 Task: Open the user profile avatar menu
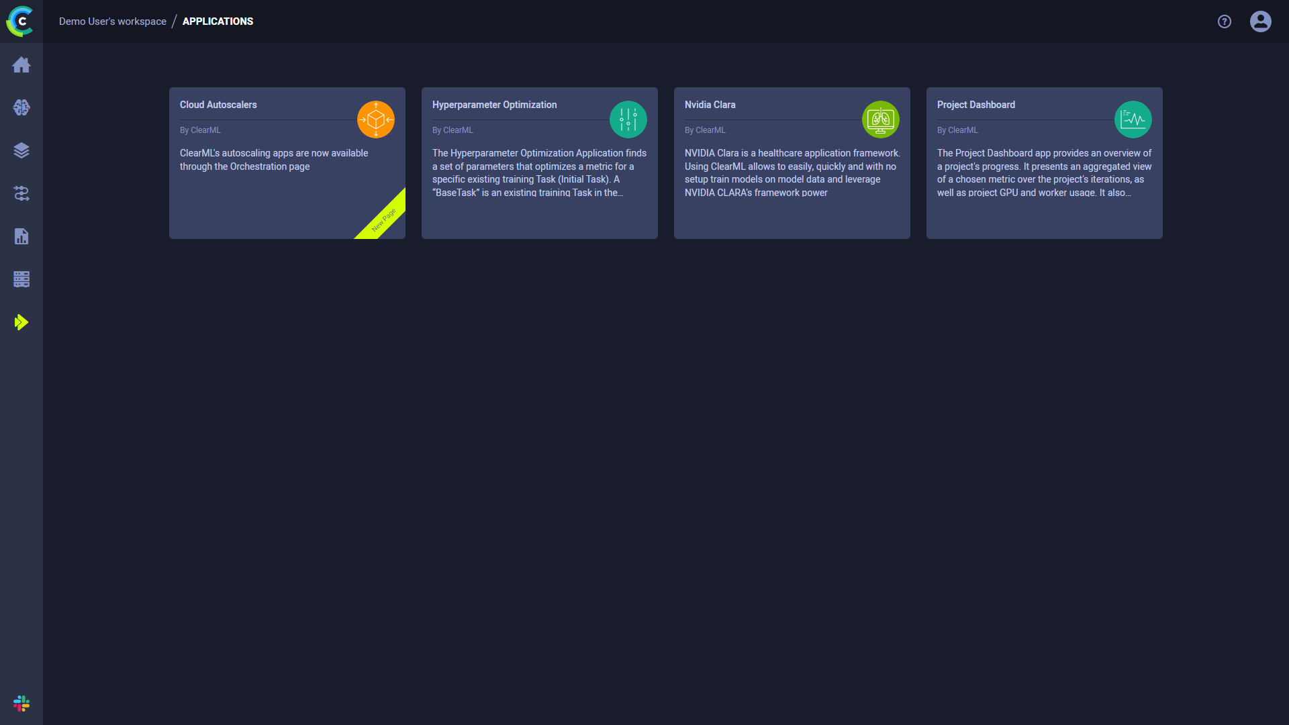point(1261,21)
